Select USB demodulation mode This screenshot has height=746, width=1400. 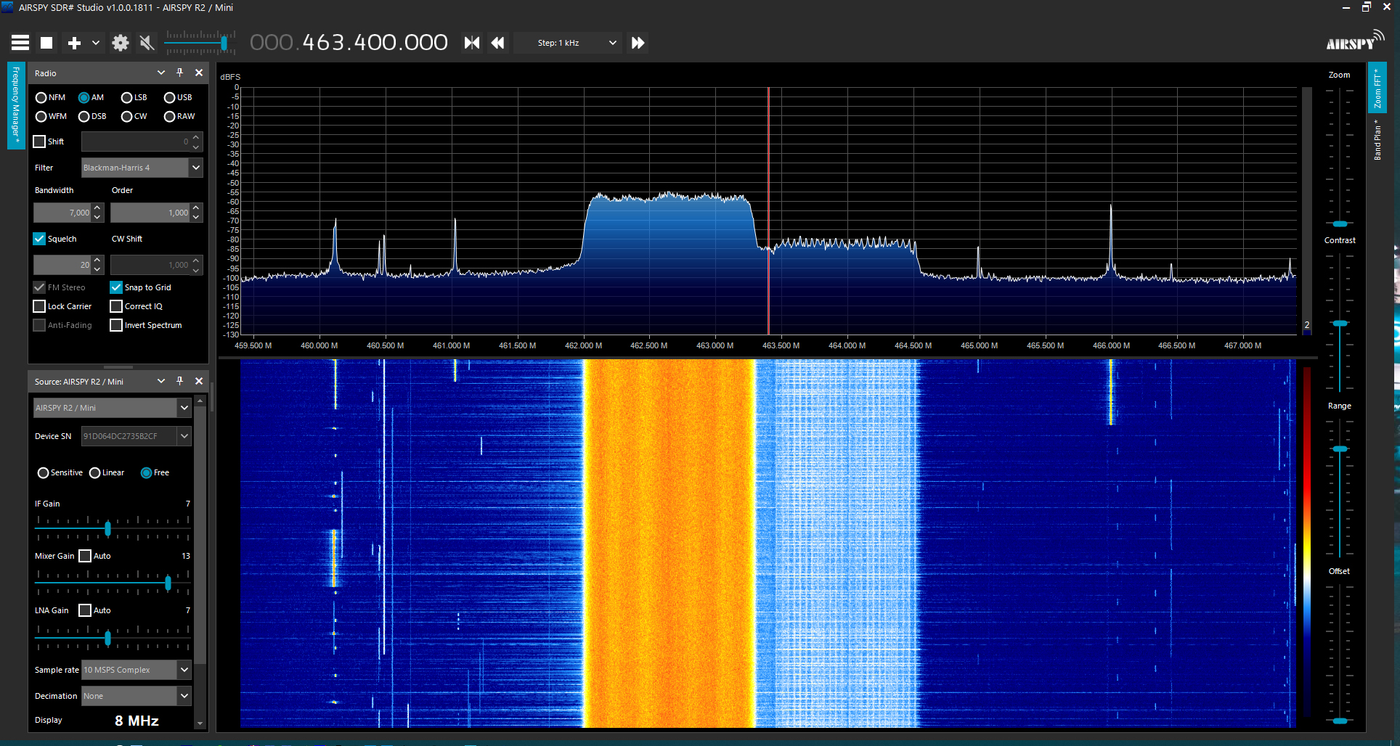click(x=178, y=97)
